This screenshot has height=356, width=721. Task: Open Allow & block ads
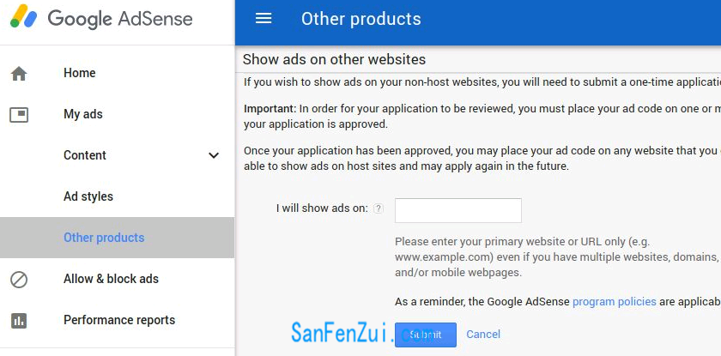112,279
